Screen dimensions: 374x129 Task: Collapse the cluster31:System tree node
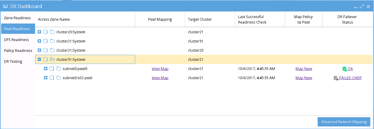click(x=39, y=60)
